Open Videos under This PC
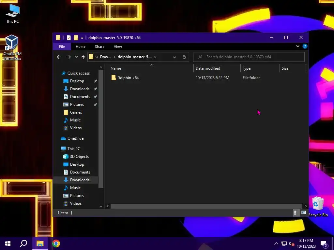The width and height of the screenshot is (334, 250). pyautogui.click(x=76, y=203)
